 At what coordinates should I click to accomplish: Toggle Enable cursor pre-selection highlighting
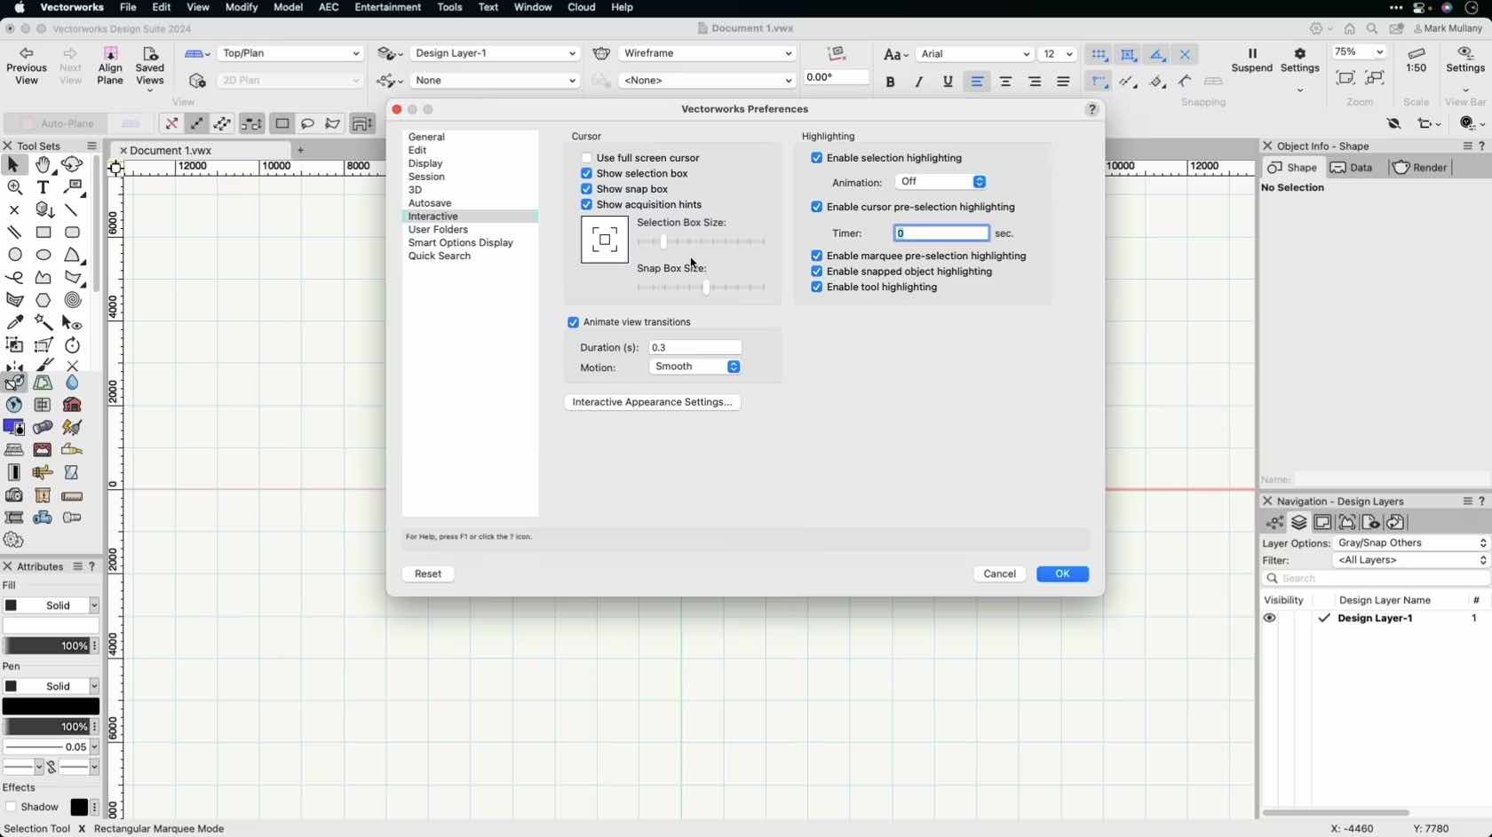(816, 207)
